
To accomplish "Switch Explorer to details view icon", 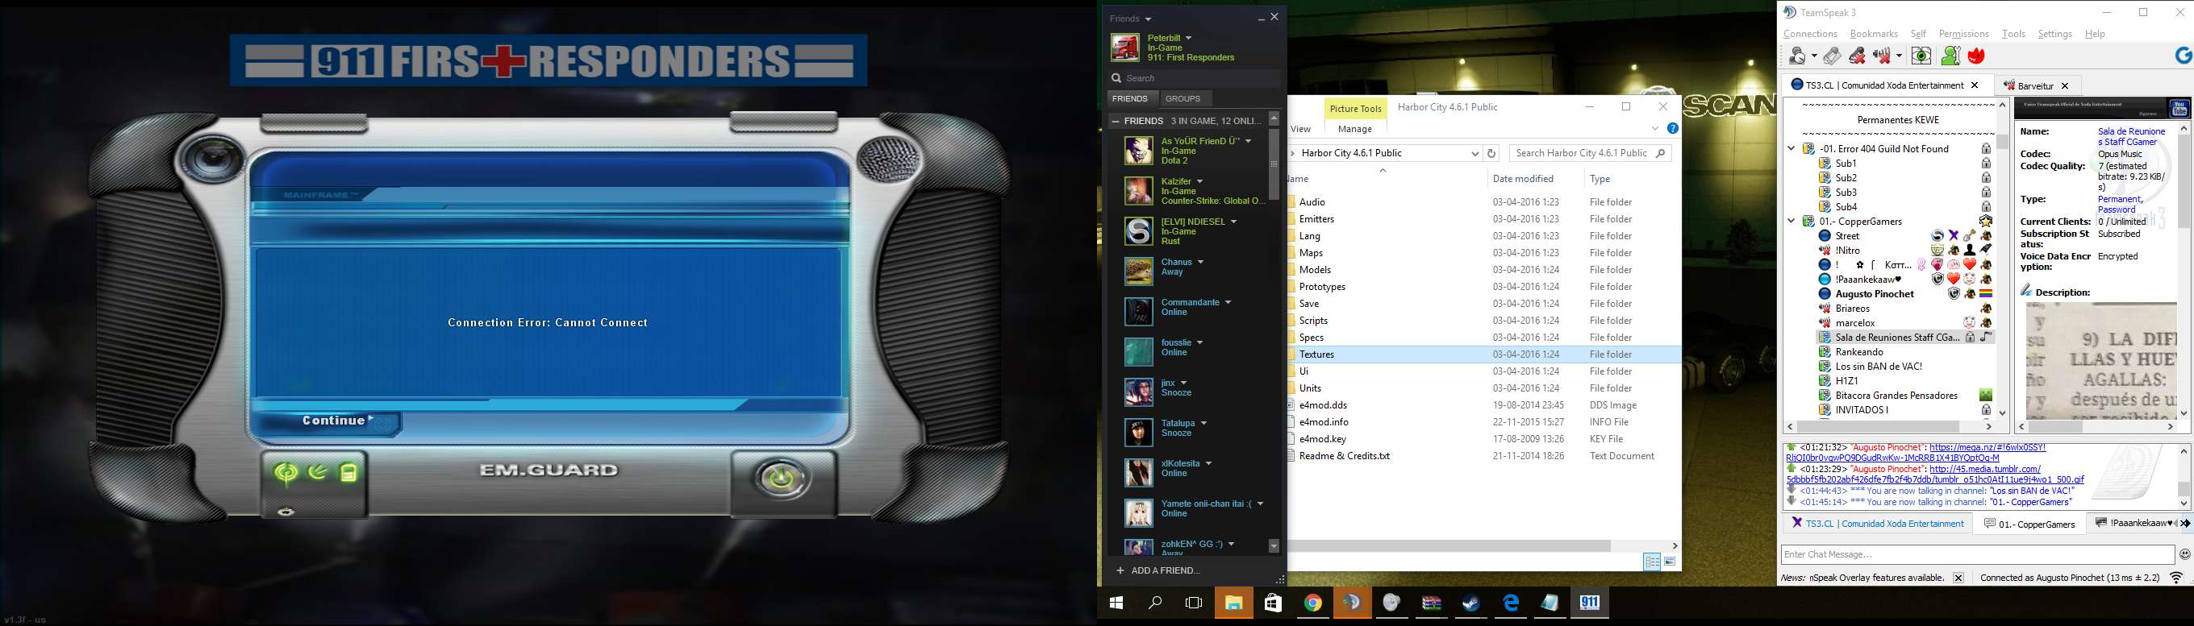I will [1652, 562].
